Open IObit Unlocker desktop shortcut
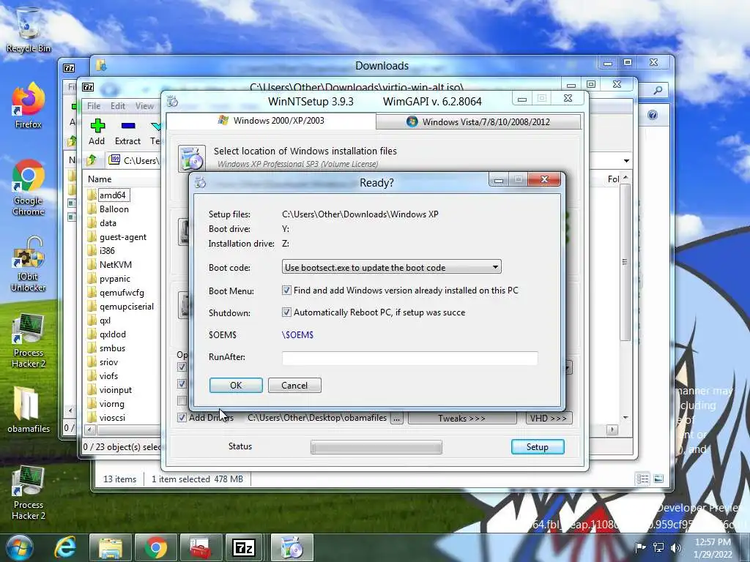Viewport: 750px width, 562px height. pos(29,263)
